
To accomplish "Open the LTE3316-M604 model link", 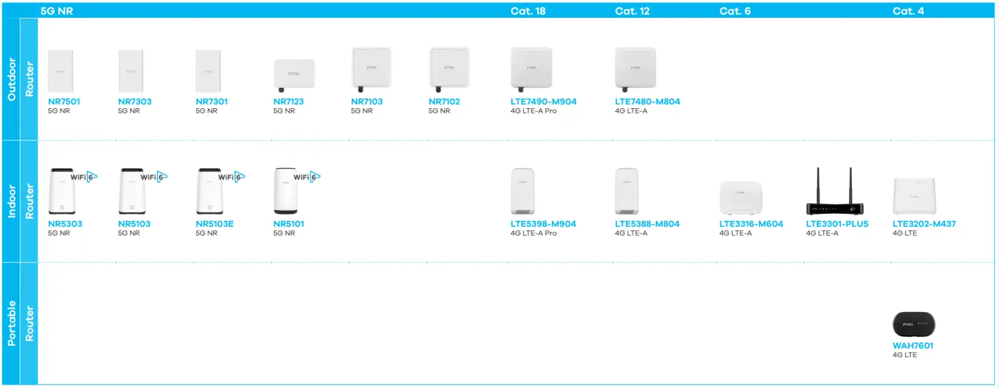I will tap(751, 224).
